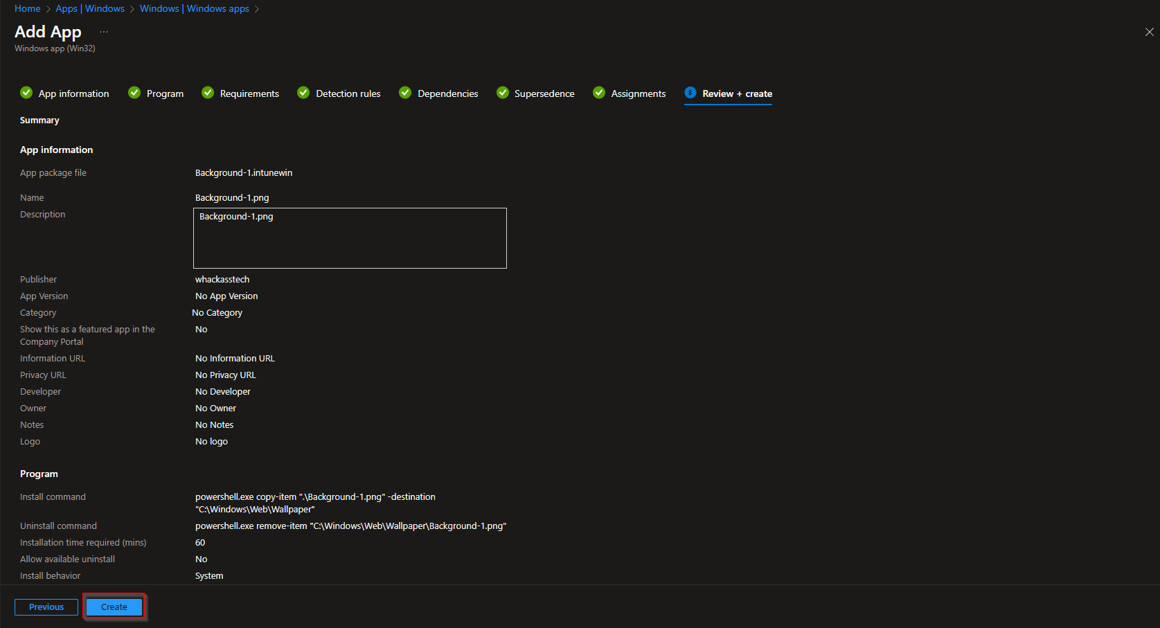Open Windows | Windows apps breadcrumb link
The height and width of the screenshot is (628, 1160).
[195, 8]
